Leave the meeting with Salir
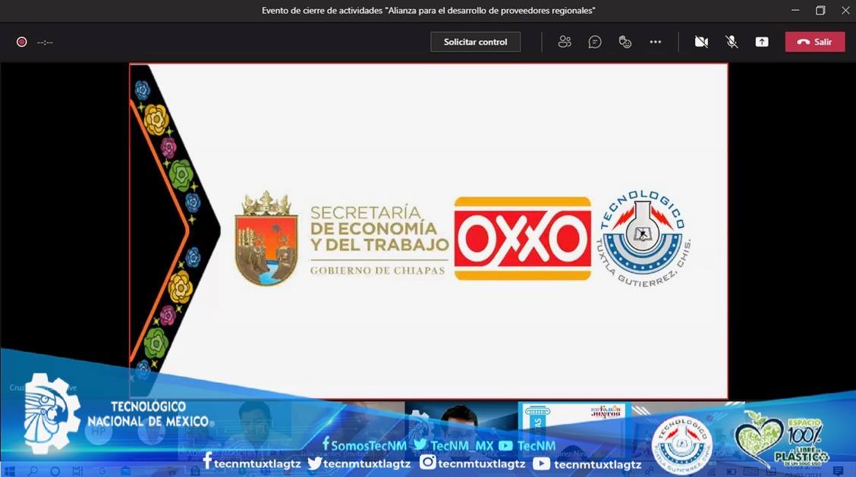Viewport: 856px width, 477px height. point(815,42)
